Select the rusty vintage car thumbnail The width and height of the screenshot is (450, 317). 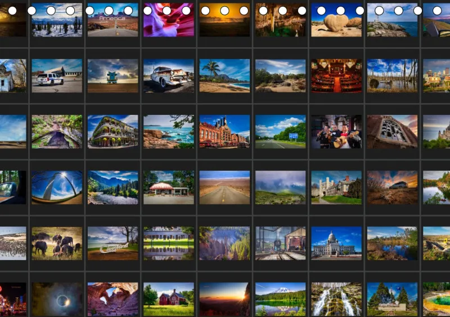(169, 76)
